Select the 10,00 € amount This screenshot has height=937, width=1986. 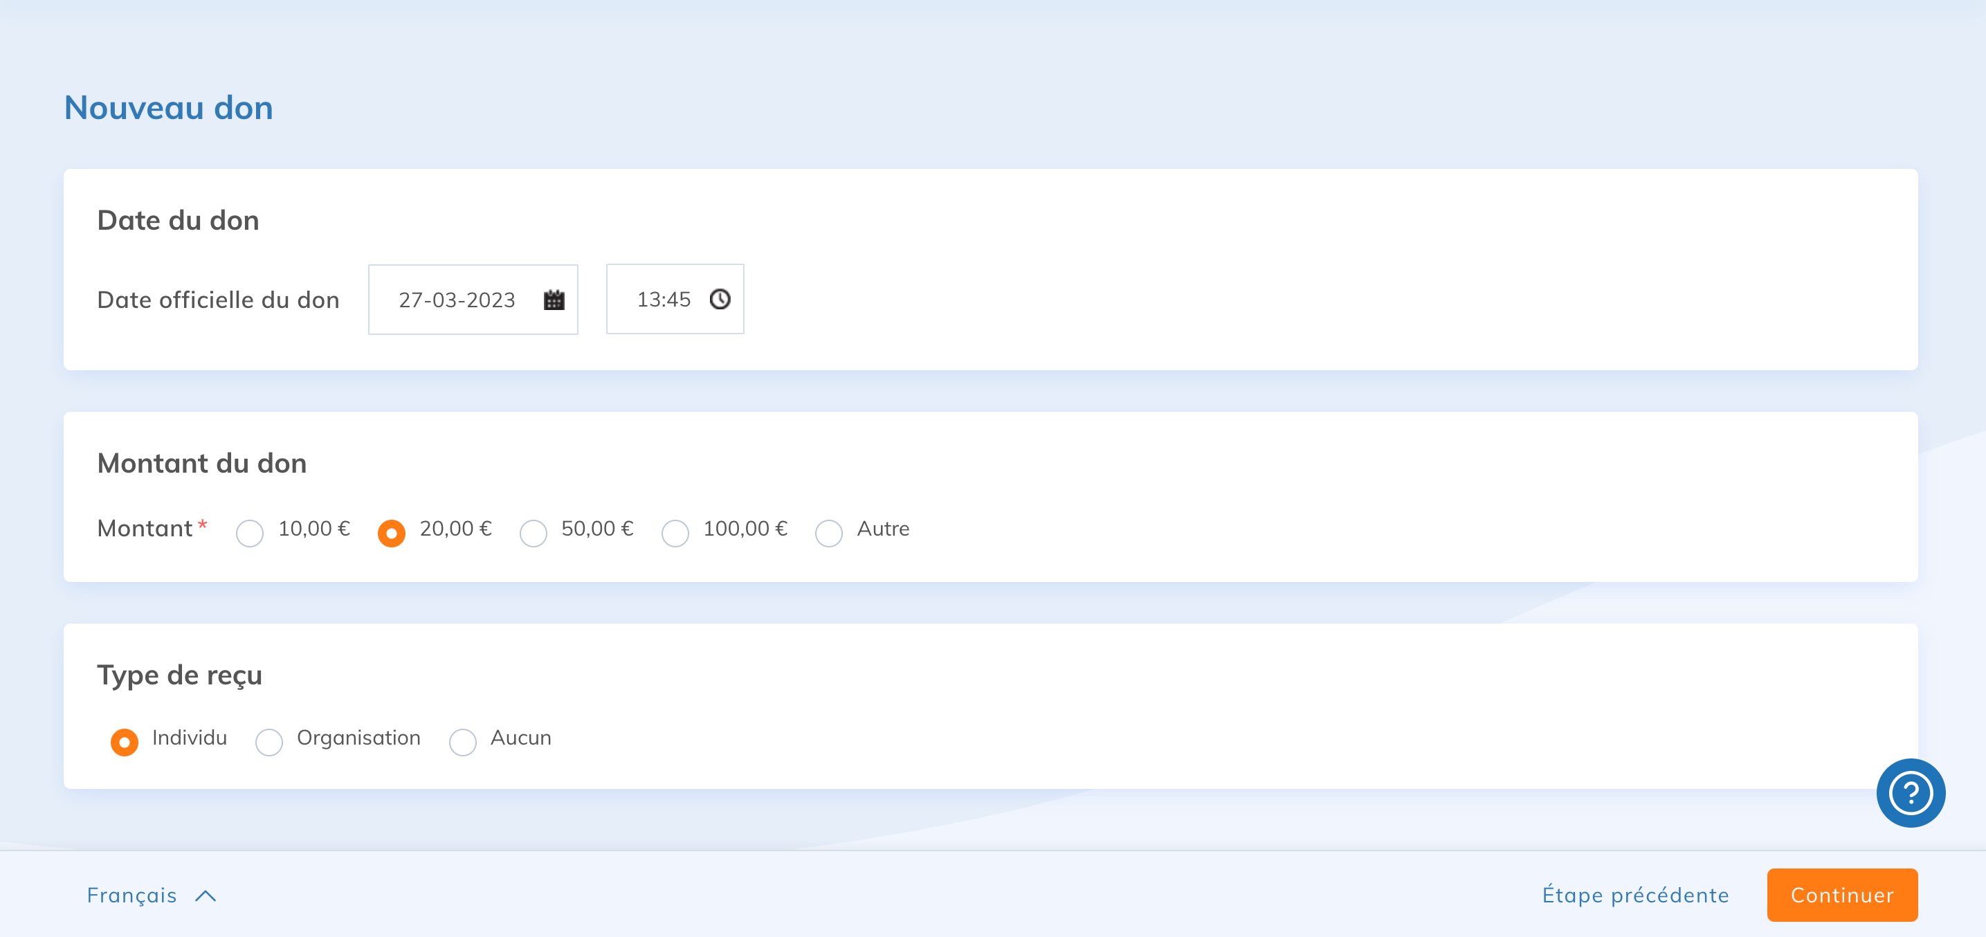[x=250, y=533]
